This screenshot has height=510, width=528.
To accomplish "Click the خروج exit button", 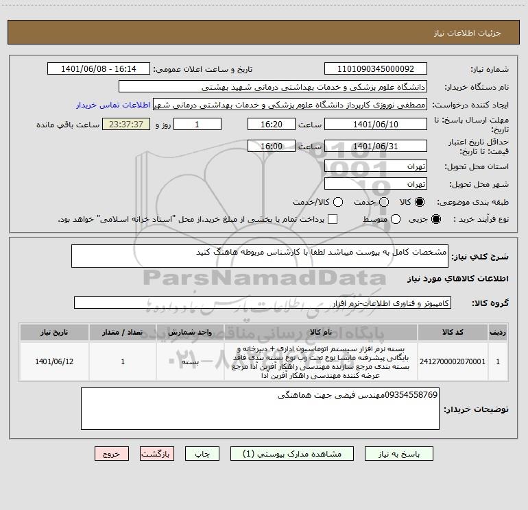I will click(x=112, y=454).
